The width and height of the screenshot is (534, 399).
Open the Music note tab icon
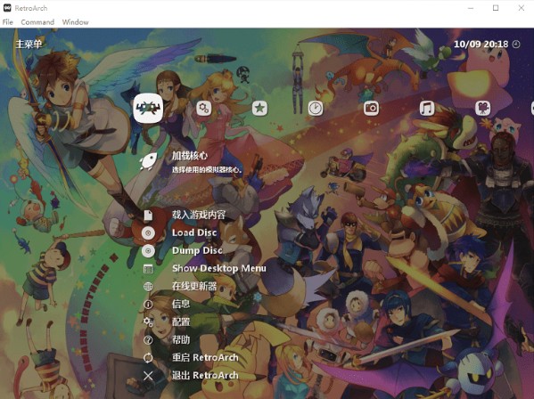pos(427,108)
